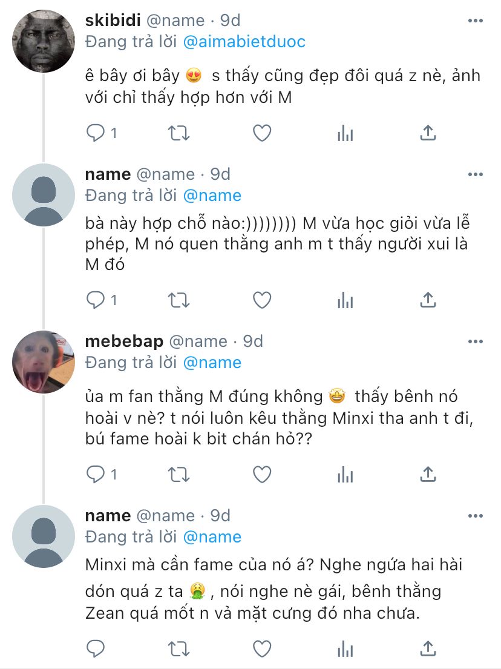Open more menu on "bà này hợp" tweet

click(476, 175)
